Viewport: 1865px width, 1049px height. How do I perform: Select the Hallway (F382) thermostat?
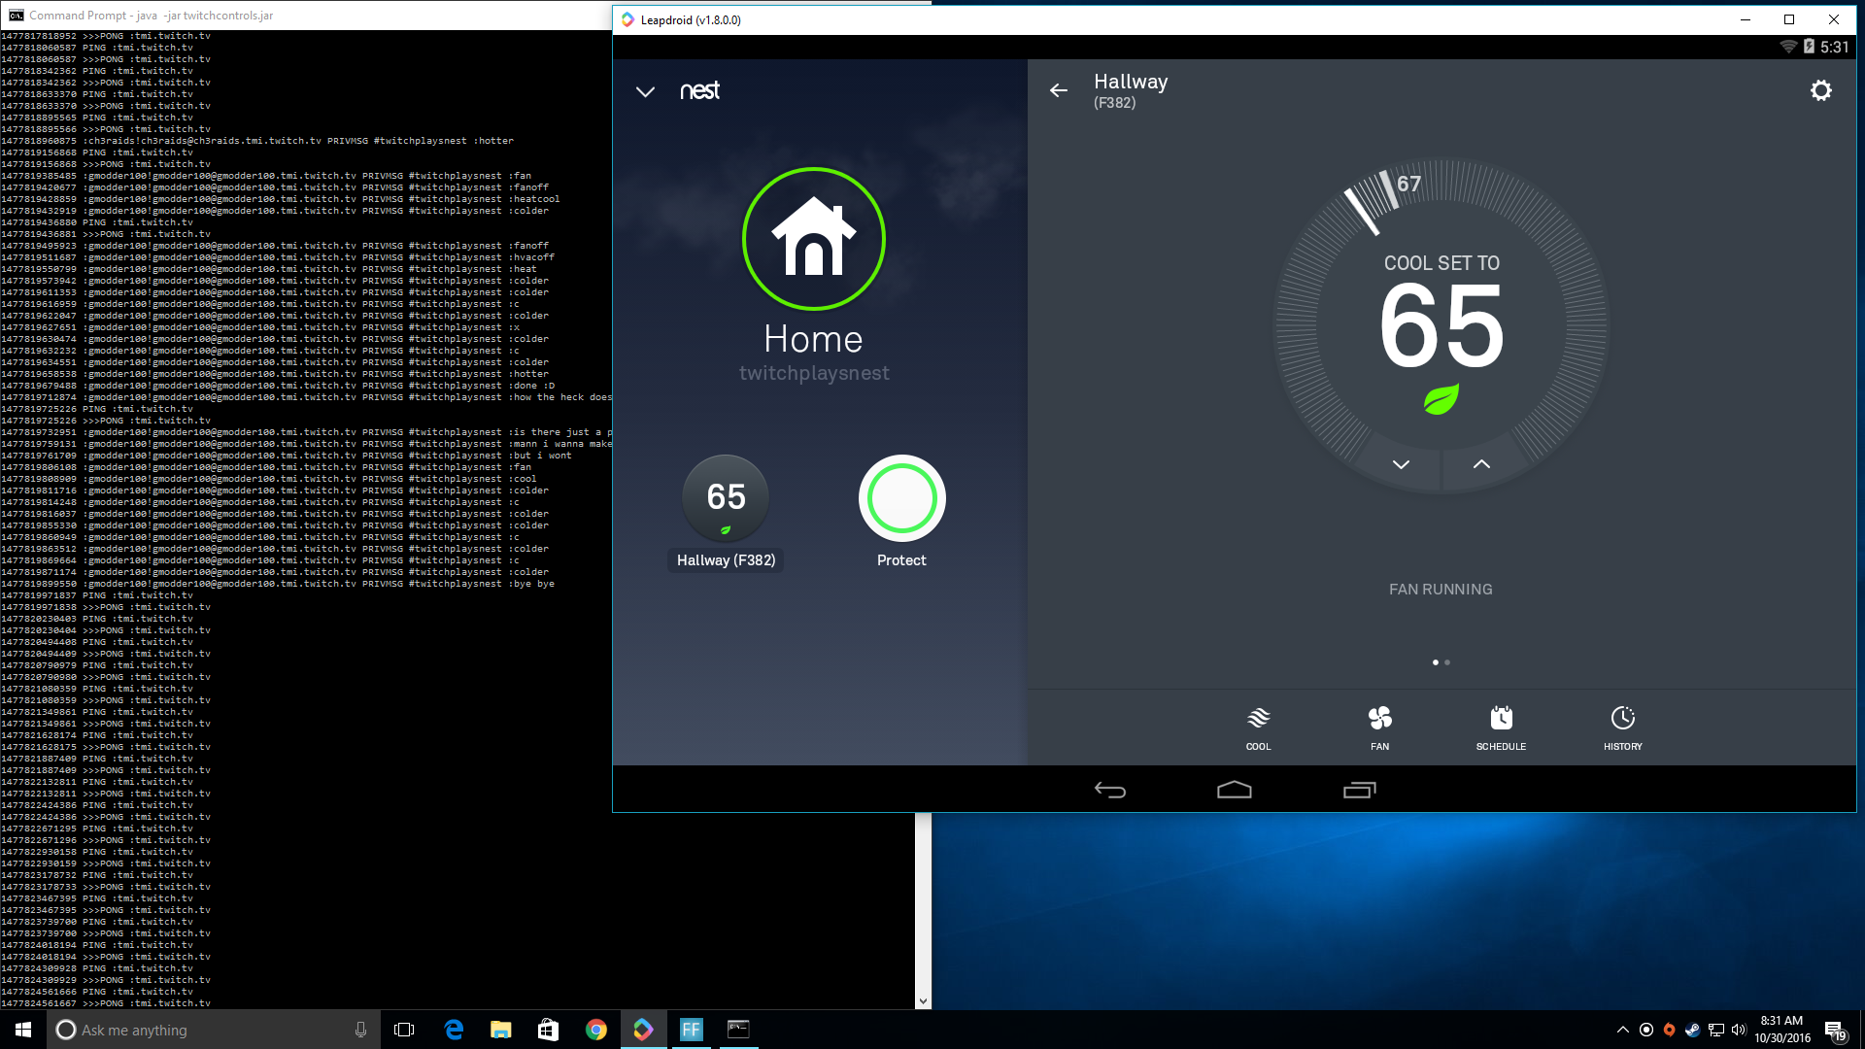[726, 498]
